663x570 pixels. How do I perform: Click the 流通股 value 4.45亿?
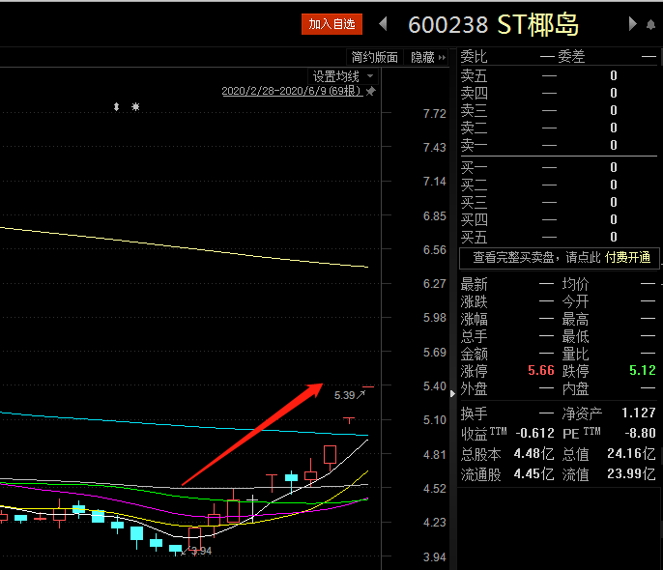533,474
